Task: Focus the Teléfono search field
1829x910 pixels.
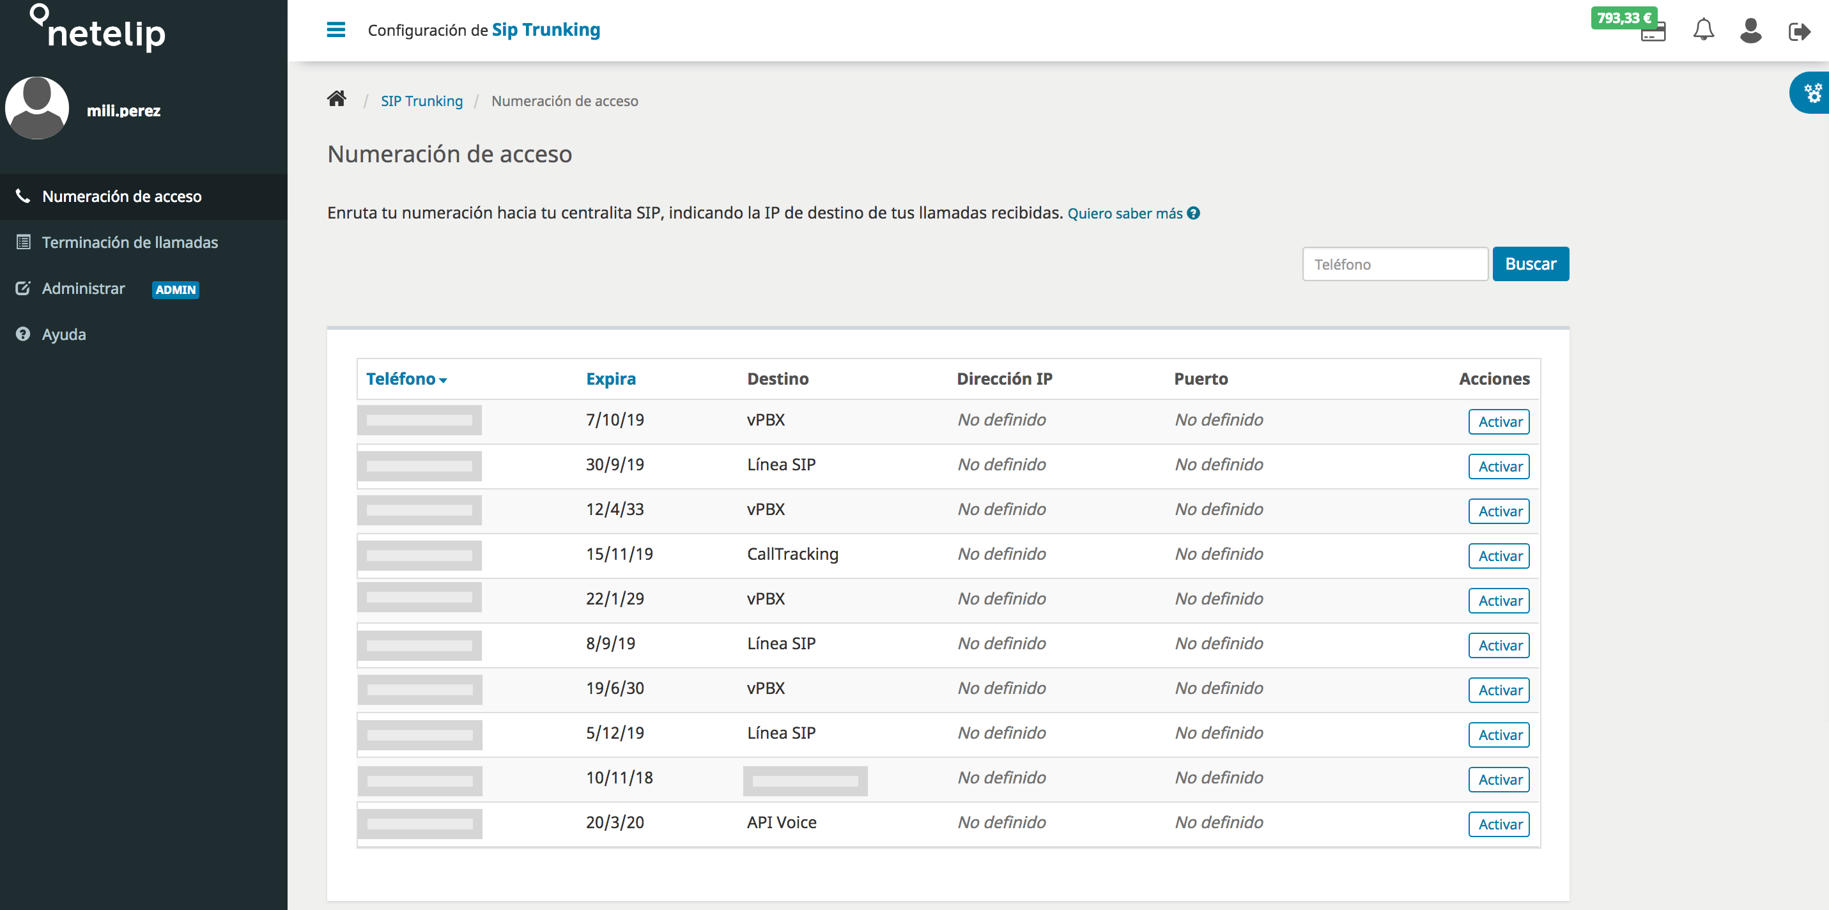Action: point(1395,264)
